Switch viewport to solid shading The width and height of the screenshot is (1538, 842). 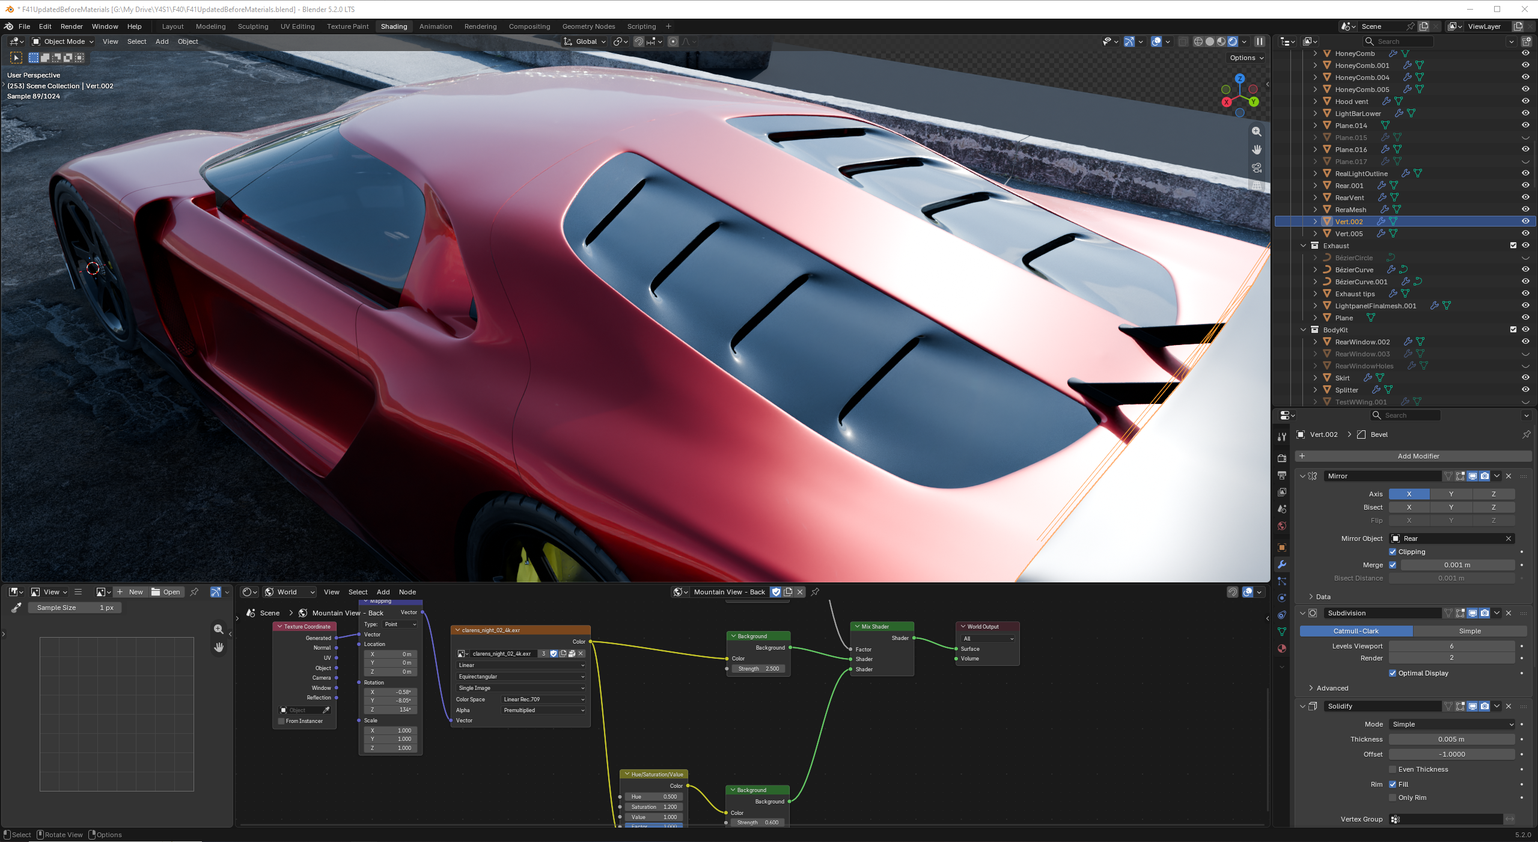pyautogui.click(x=1210, y=41)
